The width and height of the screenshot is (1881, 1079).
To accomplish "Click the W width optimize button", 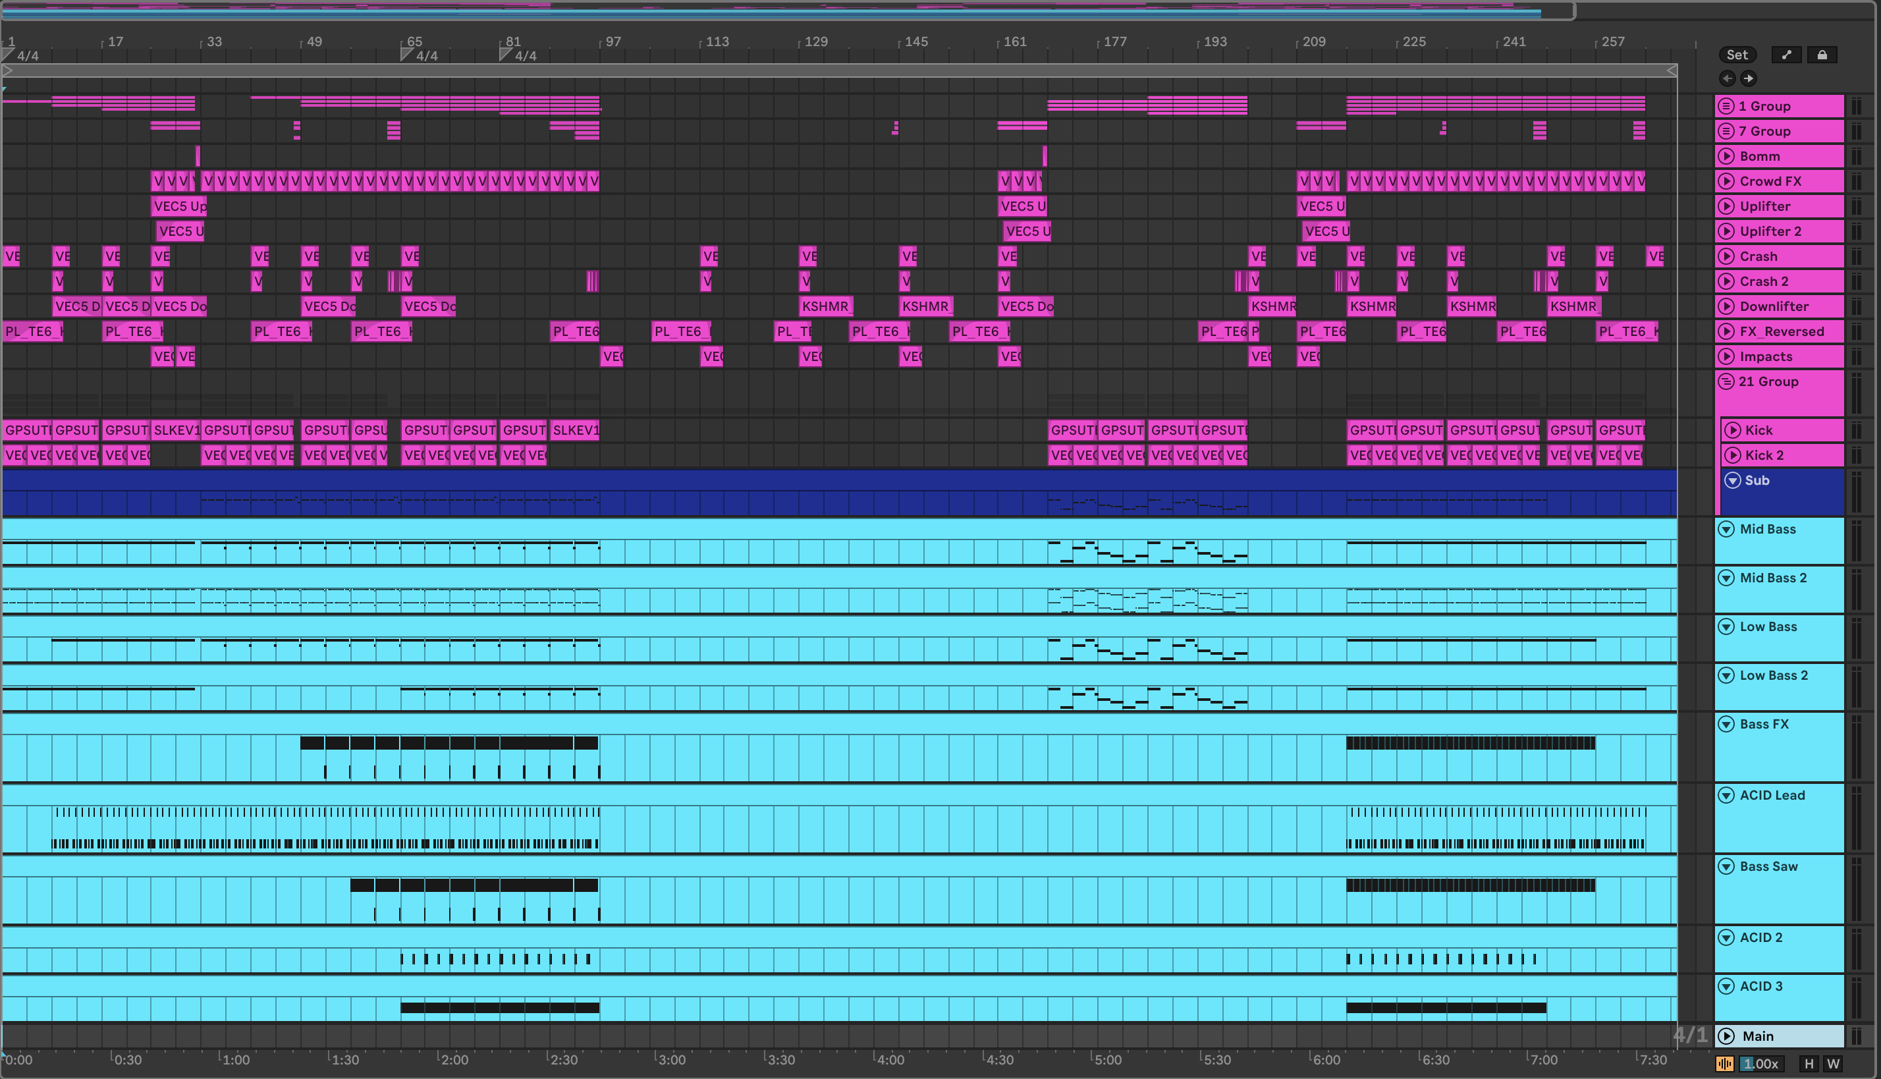I will tap(1833, 1063).
